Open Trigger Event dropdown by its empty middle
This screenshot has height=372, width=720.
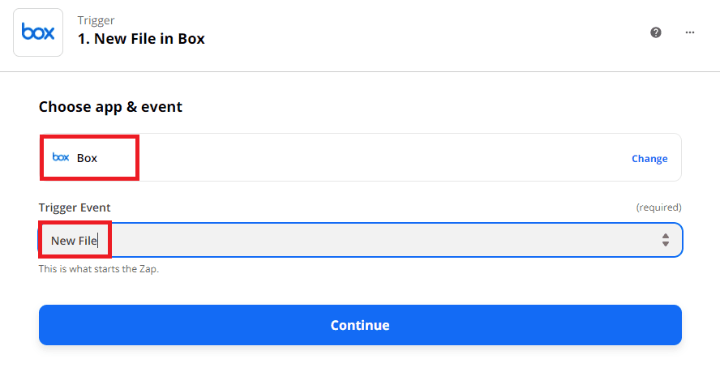click(x=365, y=240)
